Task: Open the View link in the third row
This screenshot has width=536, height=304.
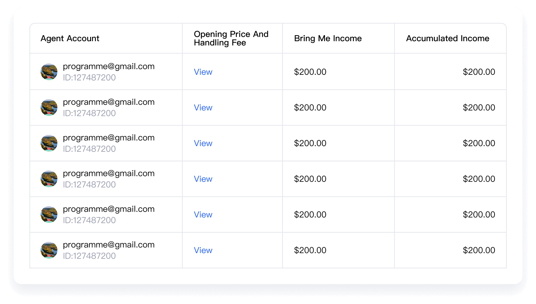Action: pos(203,143)
